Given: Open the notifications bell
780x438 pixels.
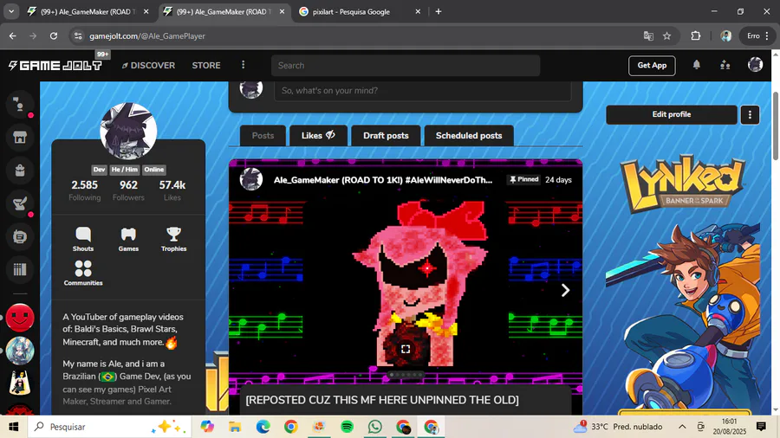Looking at the screenshot, I should [x=697, y=65].
